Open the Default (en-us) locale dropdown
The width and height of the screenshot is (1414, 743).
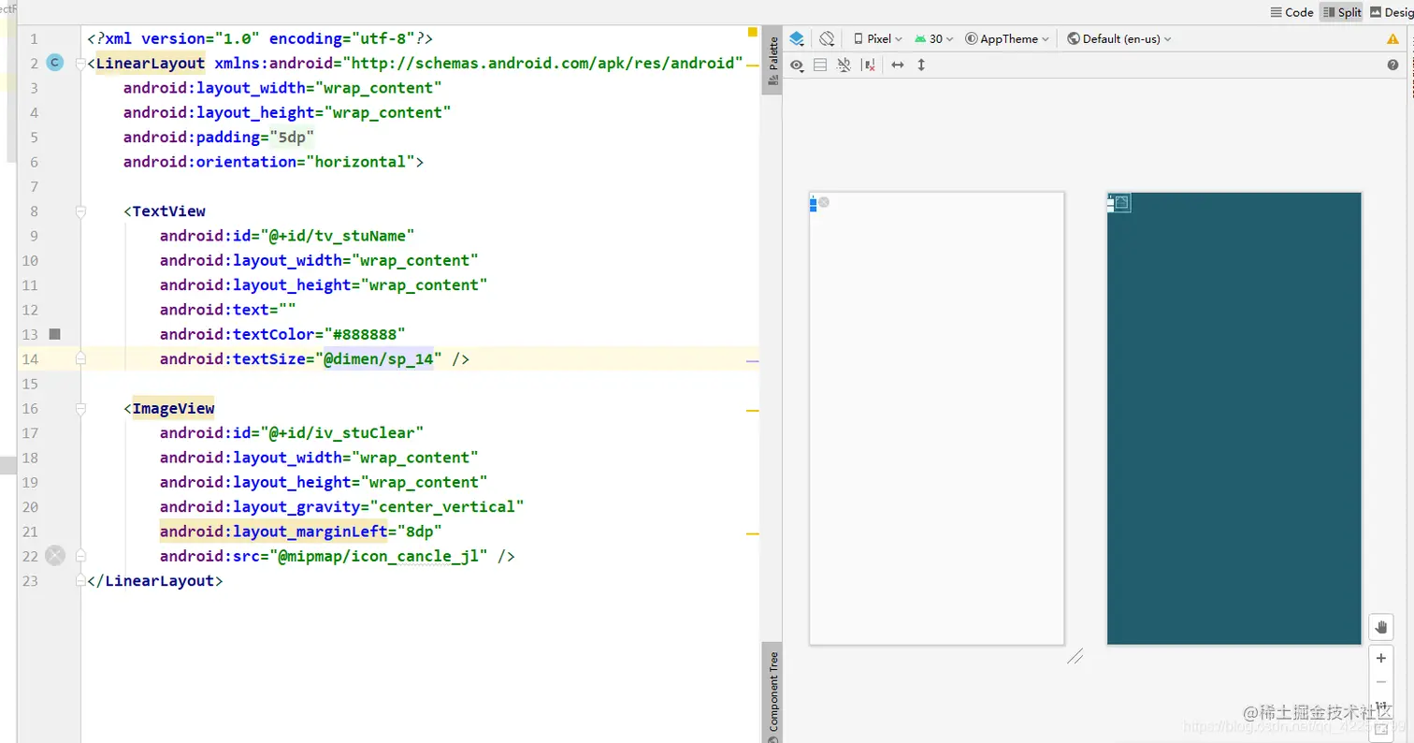1119,39
